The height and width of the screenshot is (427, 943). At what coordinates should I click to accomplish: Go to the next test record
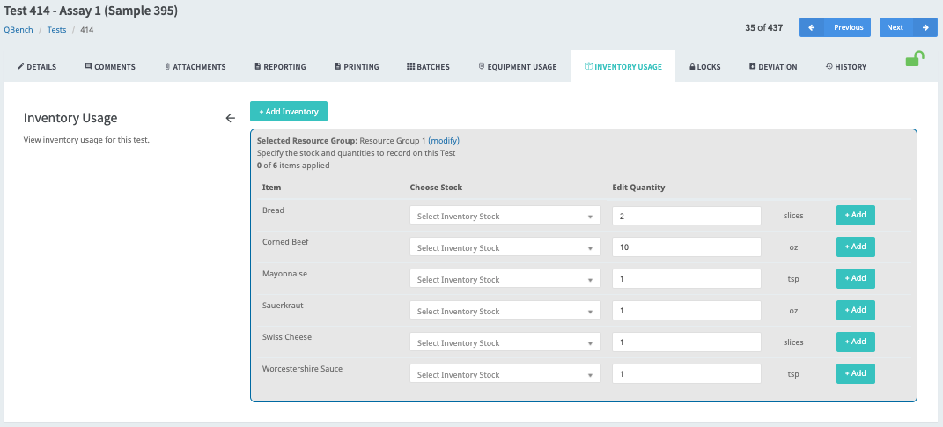[x=907, y=27]
